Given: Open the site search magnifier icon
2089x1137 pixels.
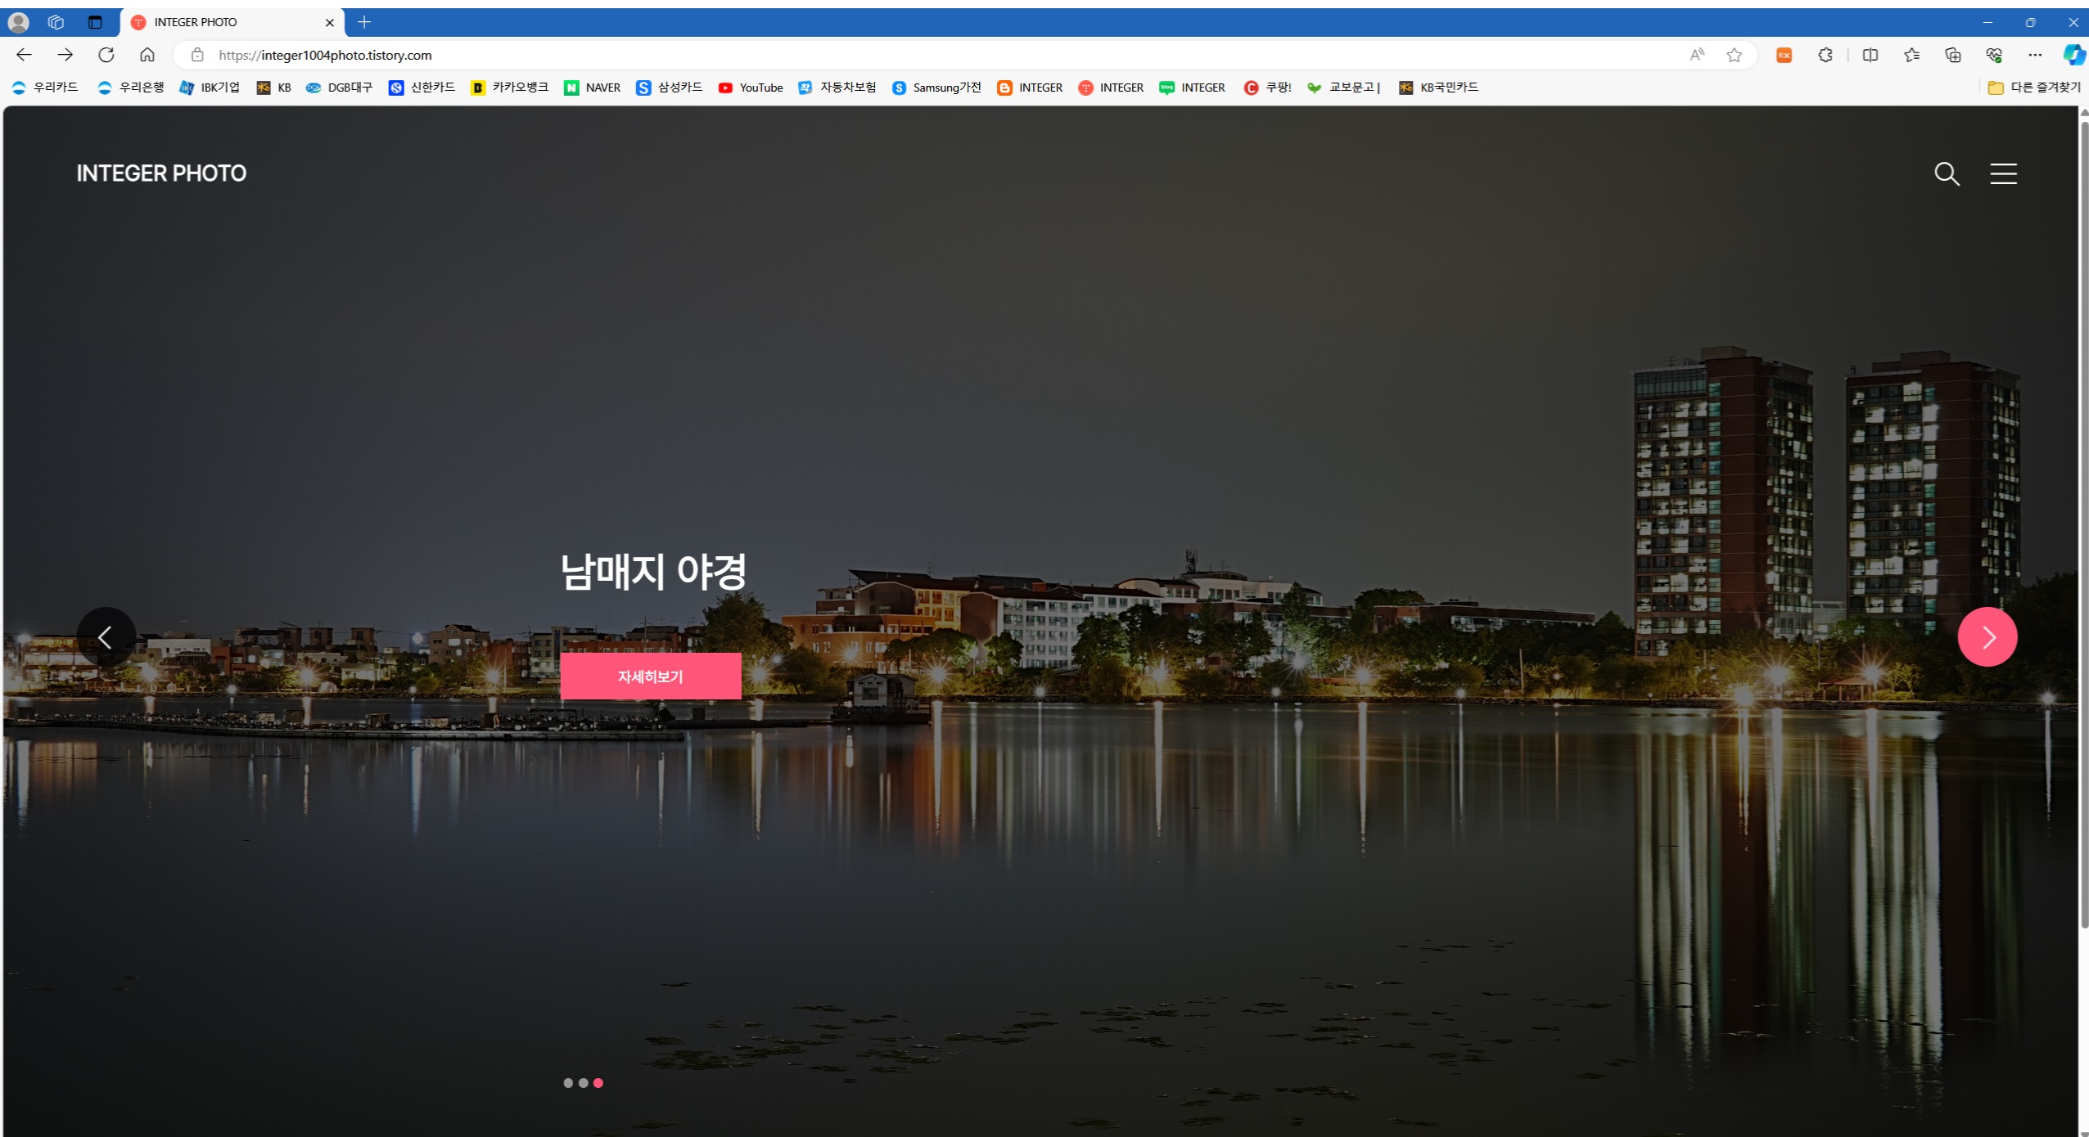Looking at the screenshot, I should click(x=1947, y=173).
